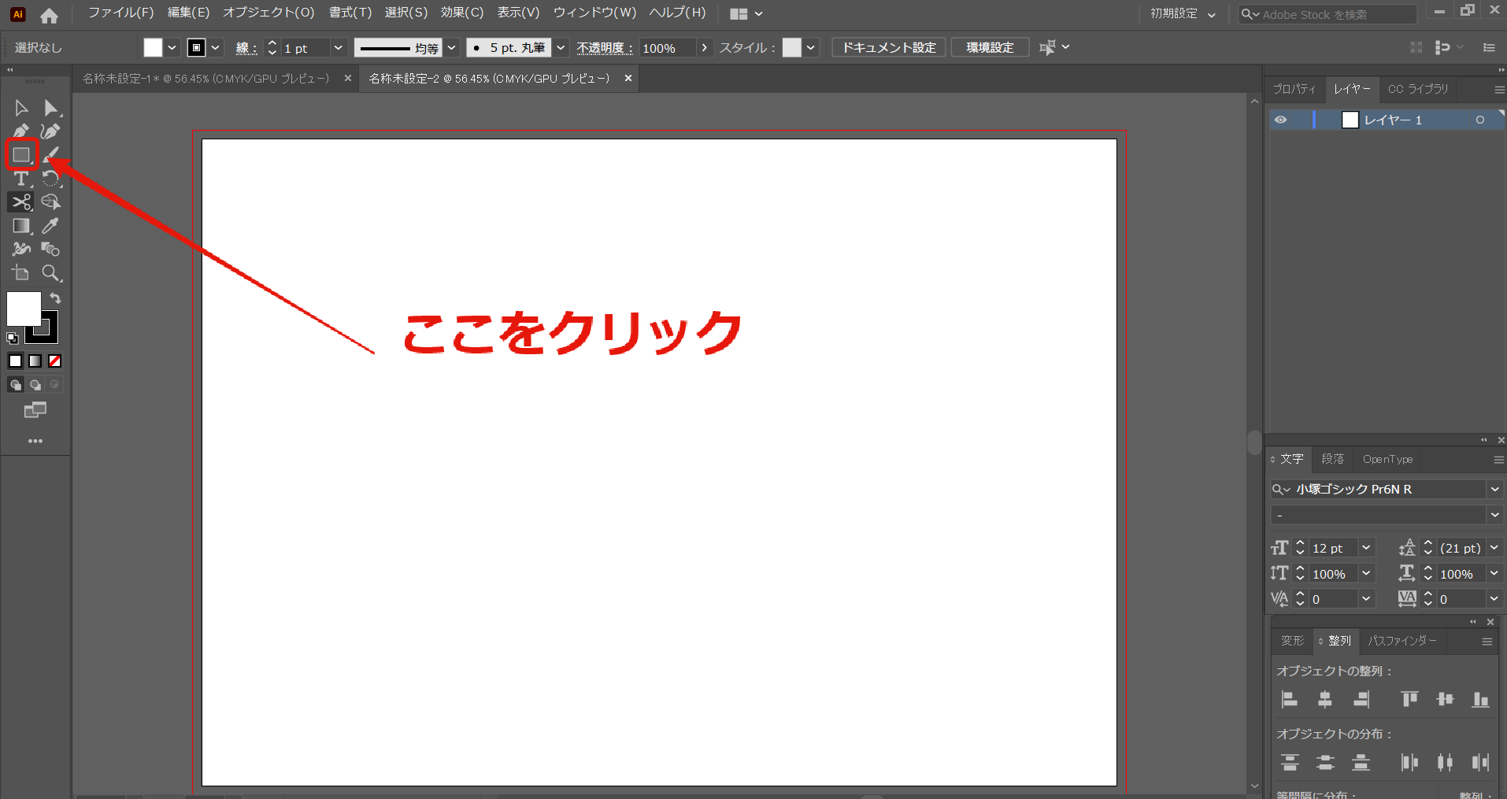Open the 初期設定 workspace switcher
This screenshot has width=1507, height=799.
pos(1183,13)
